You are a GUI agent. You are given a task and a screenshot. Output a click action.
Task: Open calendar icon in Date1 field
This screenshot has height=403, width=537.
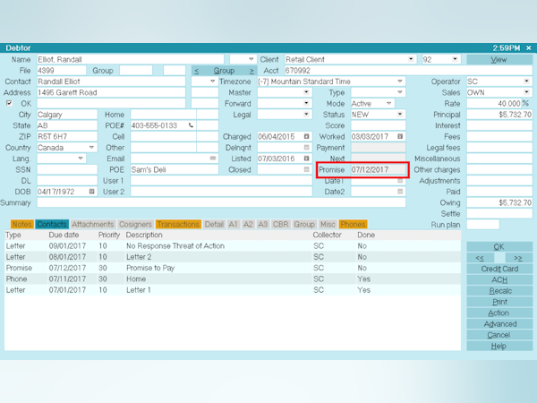[400, 181]
